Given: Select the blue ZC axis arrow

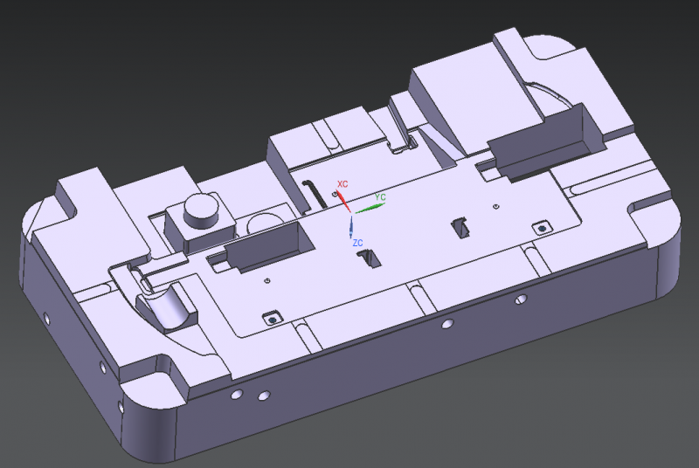Looking at the screenshot, I should 351,227.
